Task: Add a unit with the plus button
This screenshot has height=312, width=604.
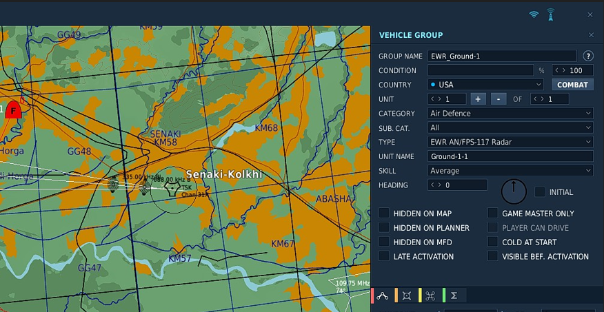Action: pos(479,99)
